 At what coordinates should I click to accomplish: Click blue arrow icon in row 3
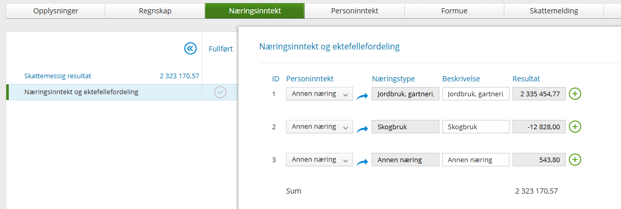click(362, 161)
